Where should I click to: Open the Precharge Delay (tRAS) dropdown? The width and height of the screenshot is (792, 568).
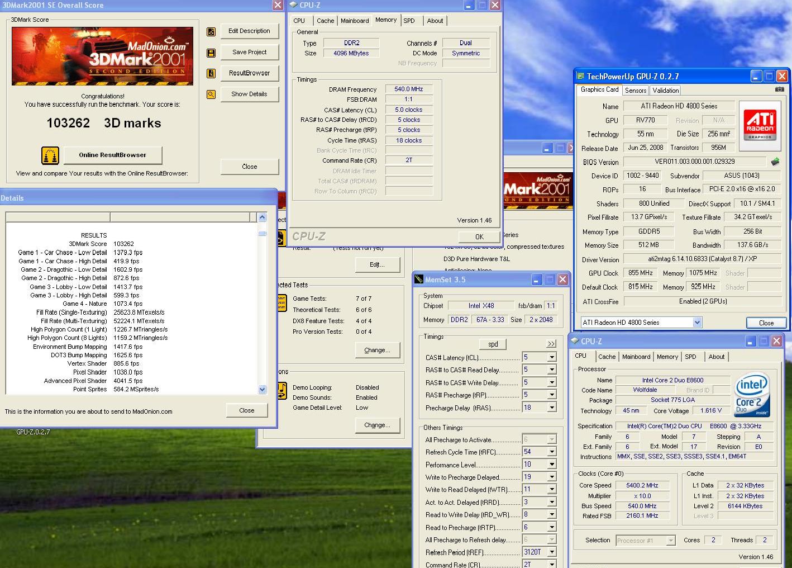(x=552, y=408)
